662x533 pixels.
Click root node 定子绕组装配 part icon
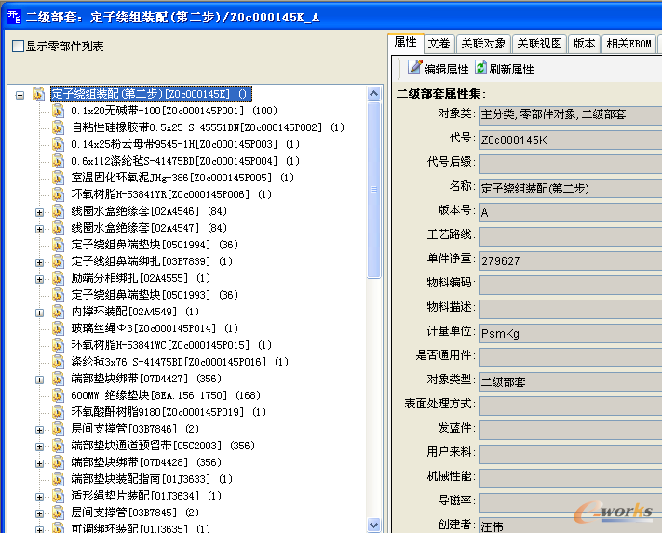tap(38, 94)
